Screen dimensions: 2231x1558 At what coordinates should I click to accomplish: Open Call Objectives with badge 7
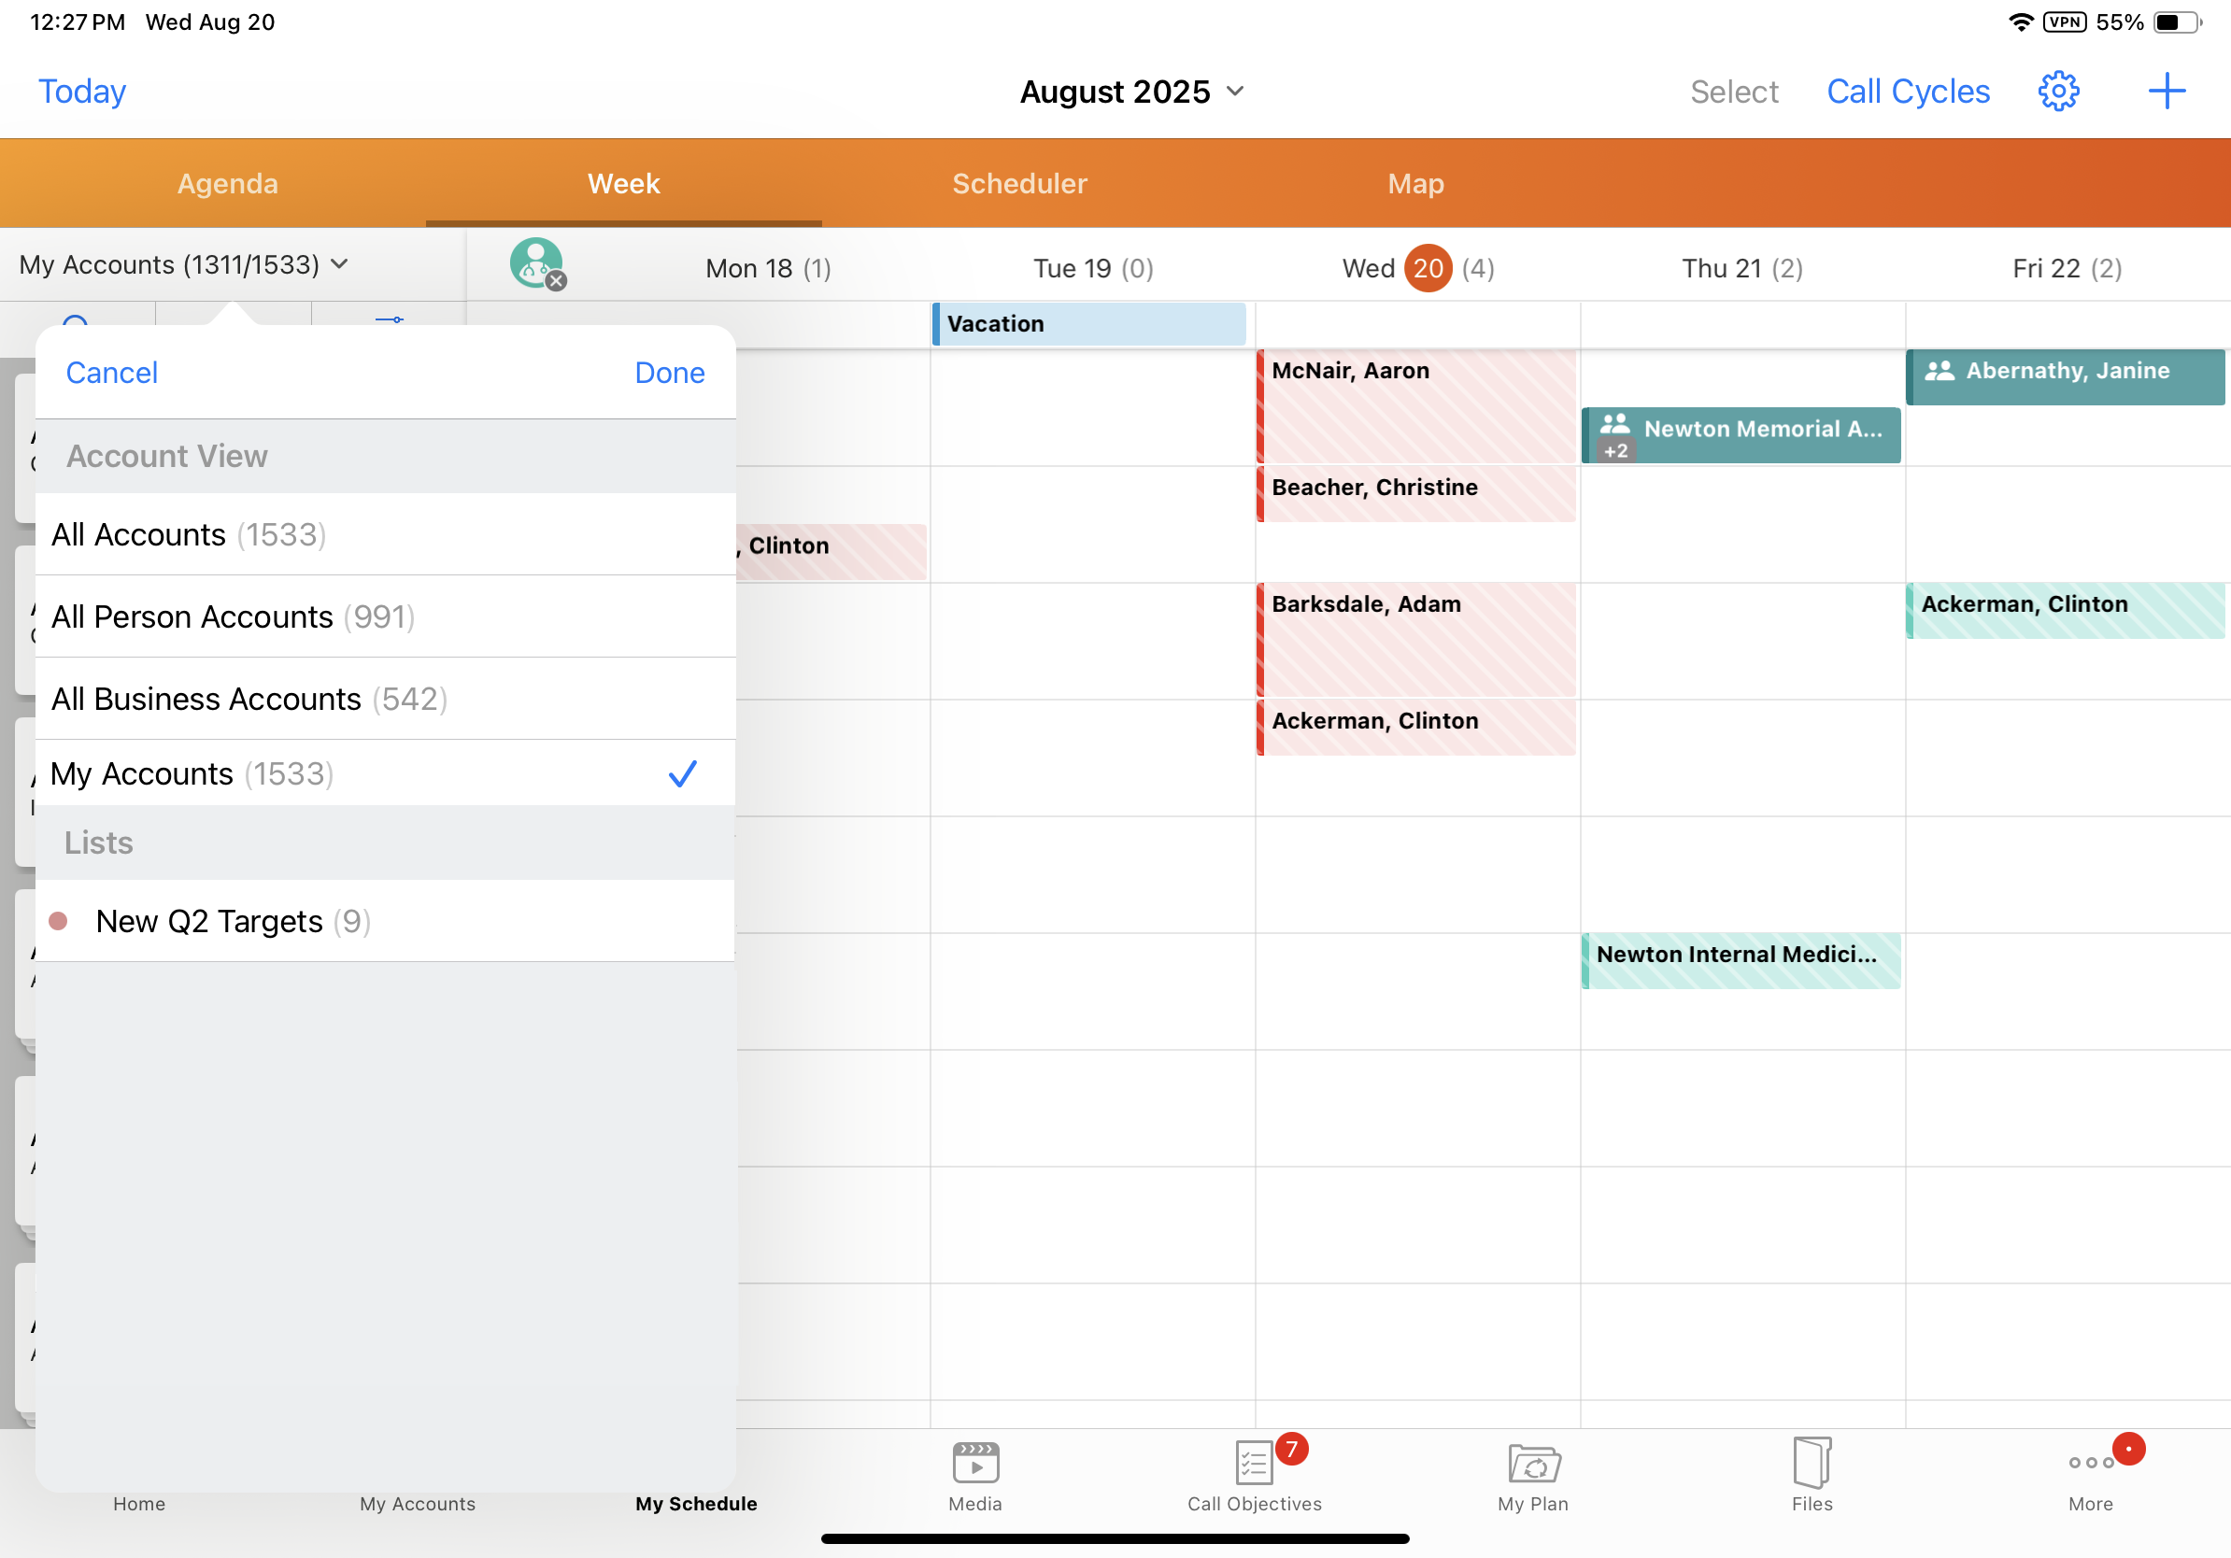(x=1254, y=1465)
